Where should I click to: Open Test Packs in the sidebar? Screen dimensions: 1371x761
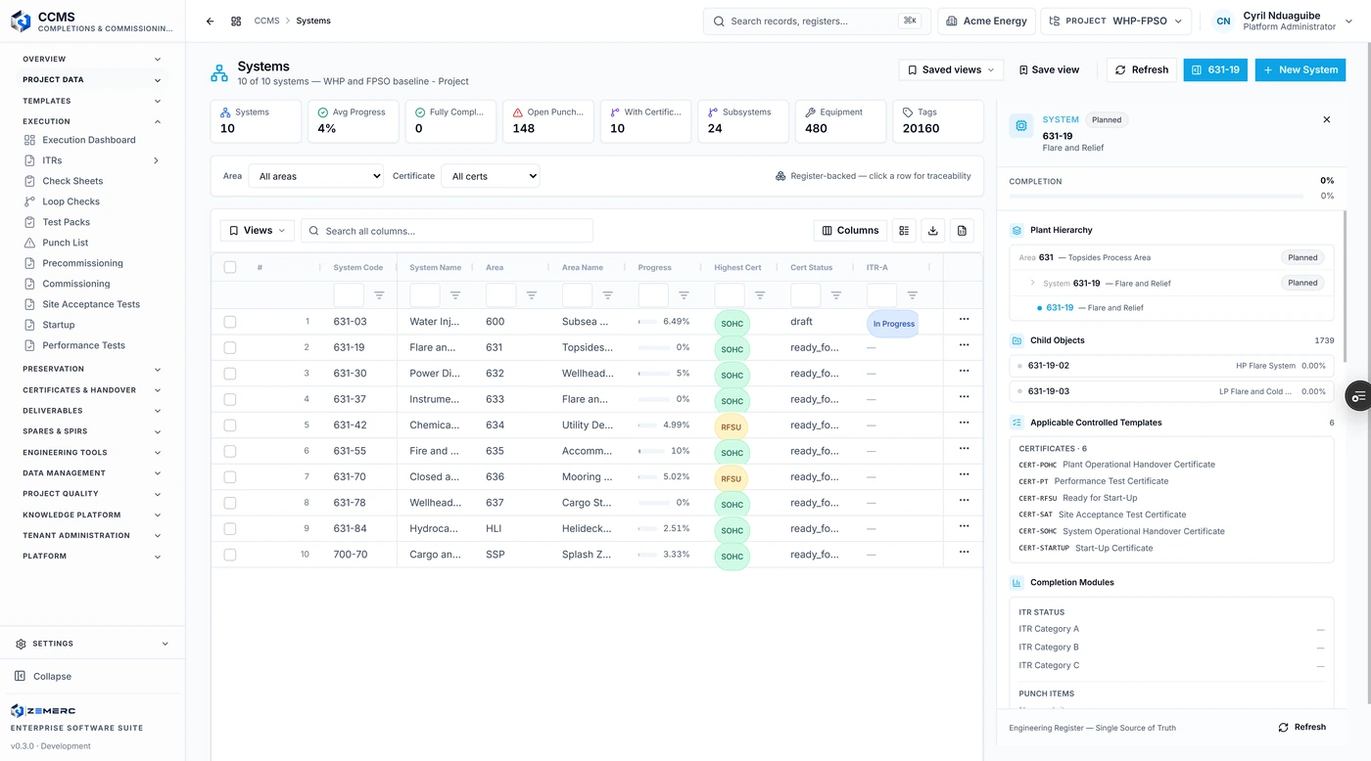point(66,222)
